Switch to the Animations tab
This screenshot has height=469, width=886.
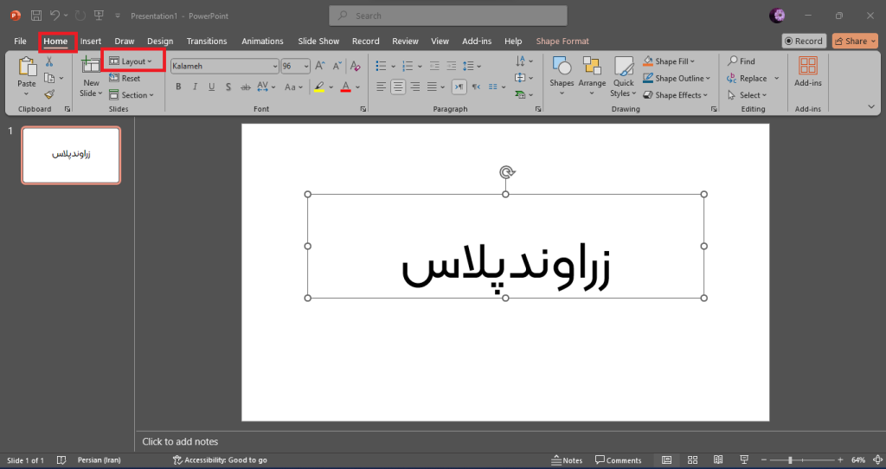pos(262,42)
